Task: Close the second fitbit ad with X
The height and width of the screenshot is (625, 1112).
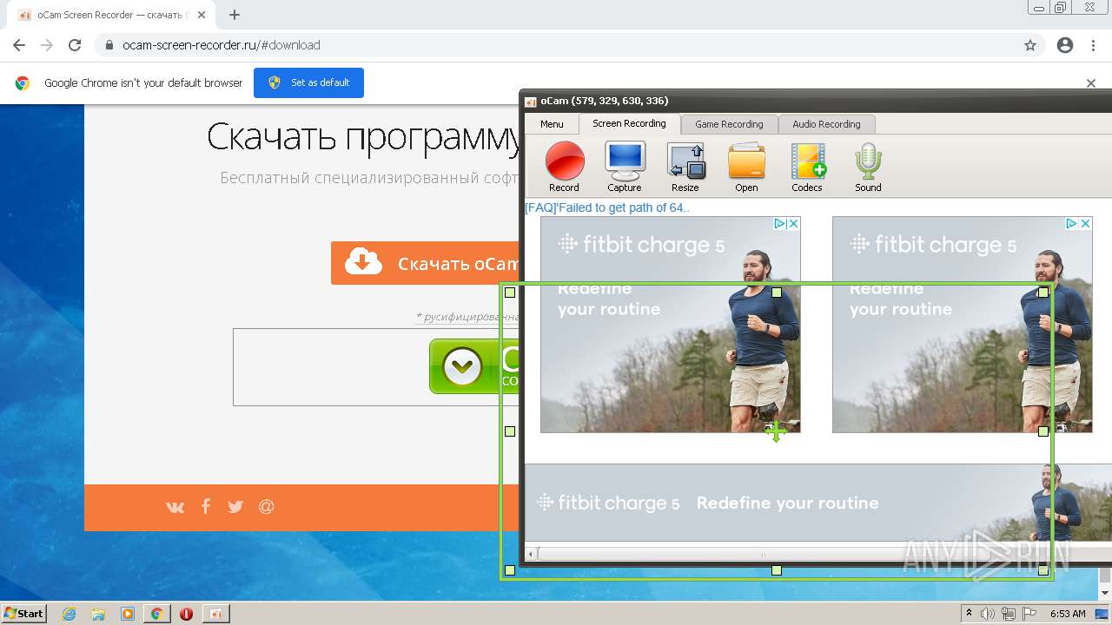Action: [x=1085, y=223]
